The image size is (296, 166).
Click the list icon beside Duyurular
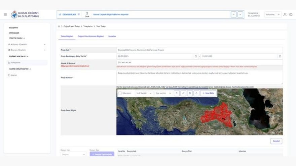click(79, 14)
